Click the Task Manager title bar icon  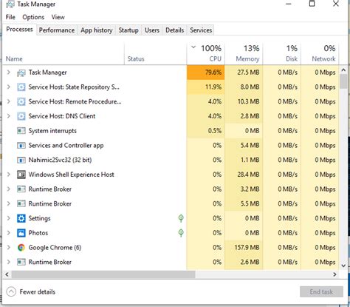pyautogui.click(x=10, y=4)
